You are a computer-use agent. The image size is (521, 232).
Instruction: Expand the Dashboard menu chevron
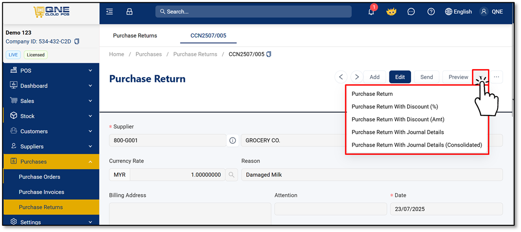[x=90, y=86]
